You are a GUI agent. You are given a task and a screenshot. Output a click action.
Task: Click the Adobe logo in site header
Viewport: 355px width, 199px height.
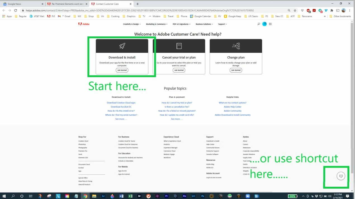(84, 24)
